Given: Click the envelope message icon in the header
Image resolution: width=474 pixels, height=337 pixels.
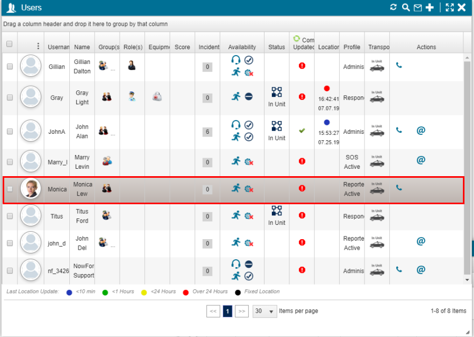Looking at the screenshot, I should pos(417,7).
